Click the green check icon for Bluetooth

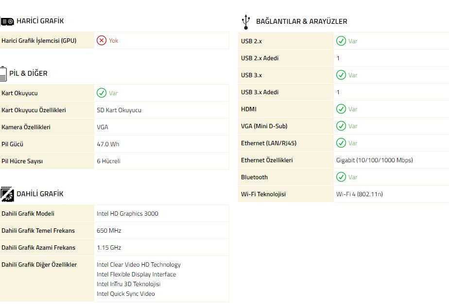341,177
